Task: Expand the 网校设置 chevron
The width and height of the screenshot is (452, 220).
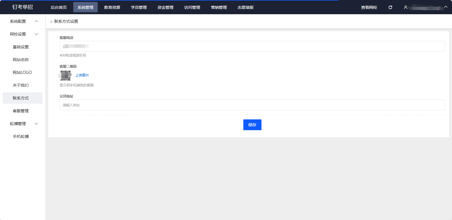Action: click(x=36, y=34)
